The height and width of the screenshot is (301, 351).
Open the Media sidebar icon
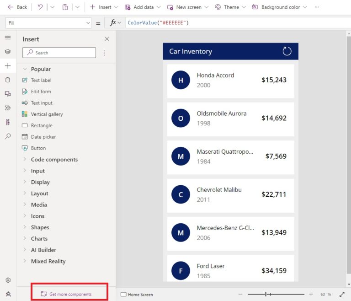coord(8,94)
